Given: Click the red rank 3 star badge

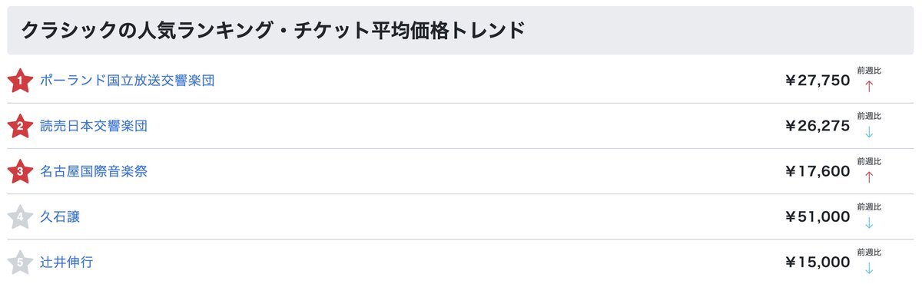Looking at the screenshot, I should point(19,171).
